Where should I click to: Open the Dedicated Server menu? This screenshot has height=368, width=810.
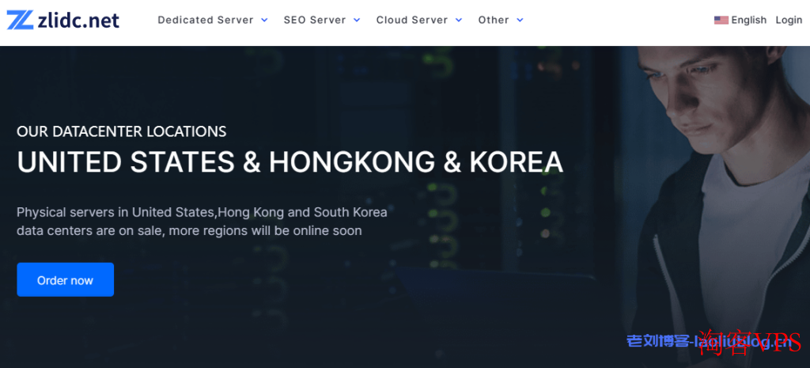(206, 20)
